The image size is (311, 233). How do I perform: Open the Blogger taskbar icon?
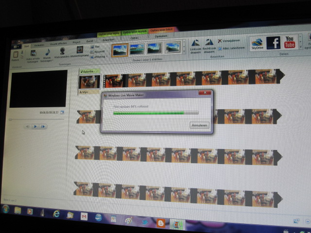pyautogui.click(x=161, y=223)
